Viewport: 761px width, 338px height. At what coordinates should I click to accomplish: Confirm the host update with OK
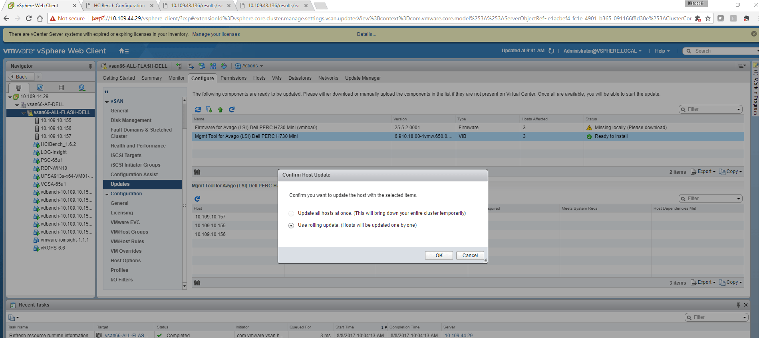pyautogui.click(x=439, y=255)
